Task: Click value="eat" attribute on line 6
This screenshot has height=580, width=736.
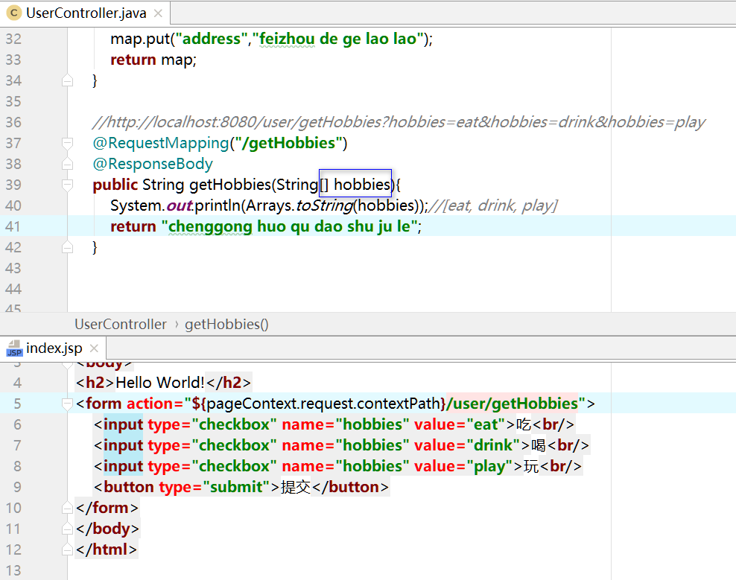Action: (460, 424)
